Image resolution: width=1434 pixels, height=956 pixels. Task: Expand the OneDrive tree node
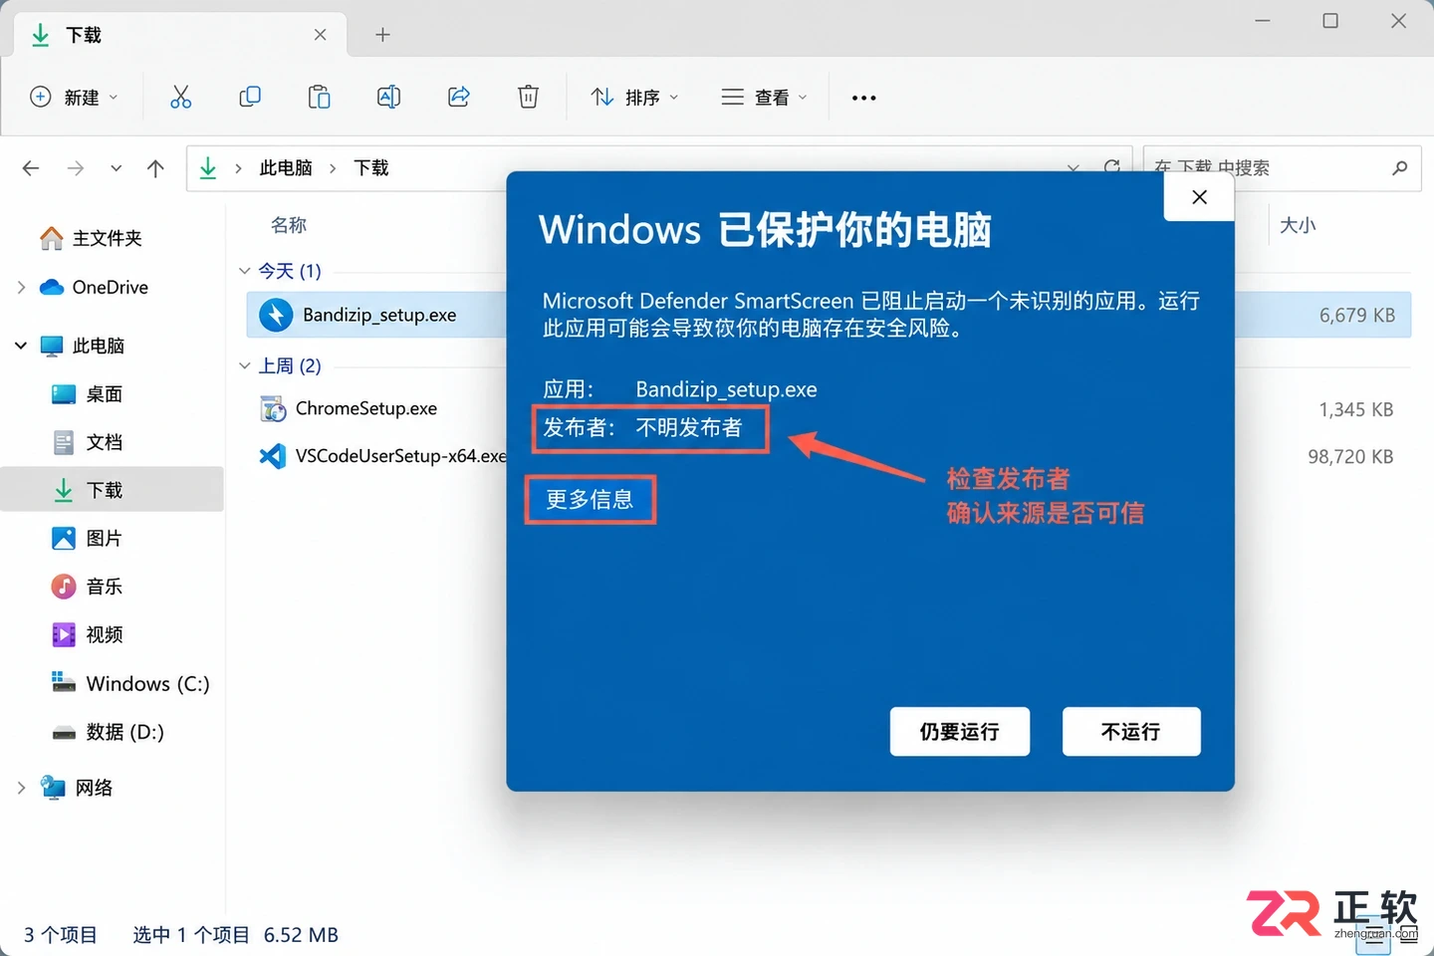[x=21, y=287]
